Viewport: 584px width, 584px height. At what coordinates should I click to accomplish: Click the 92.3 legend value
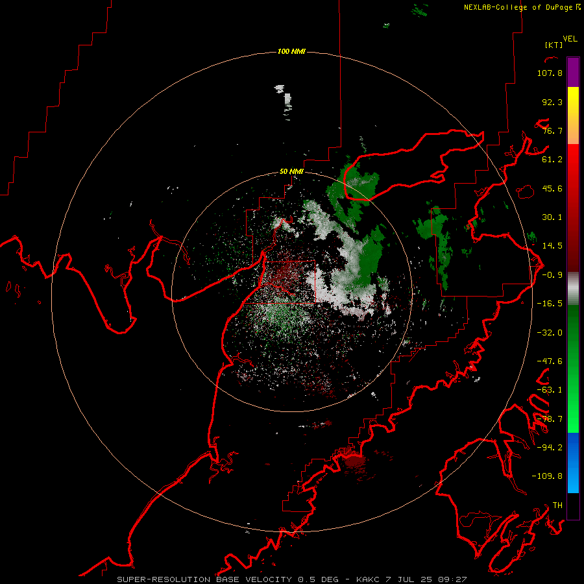[x=552, y=102]
